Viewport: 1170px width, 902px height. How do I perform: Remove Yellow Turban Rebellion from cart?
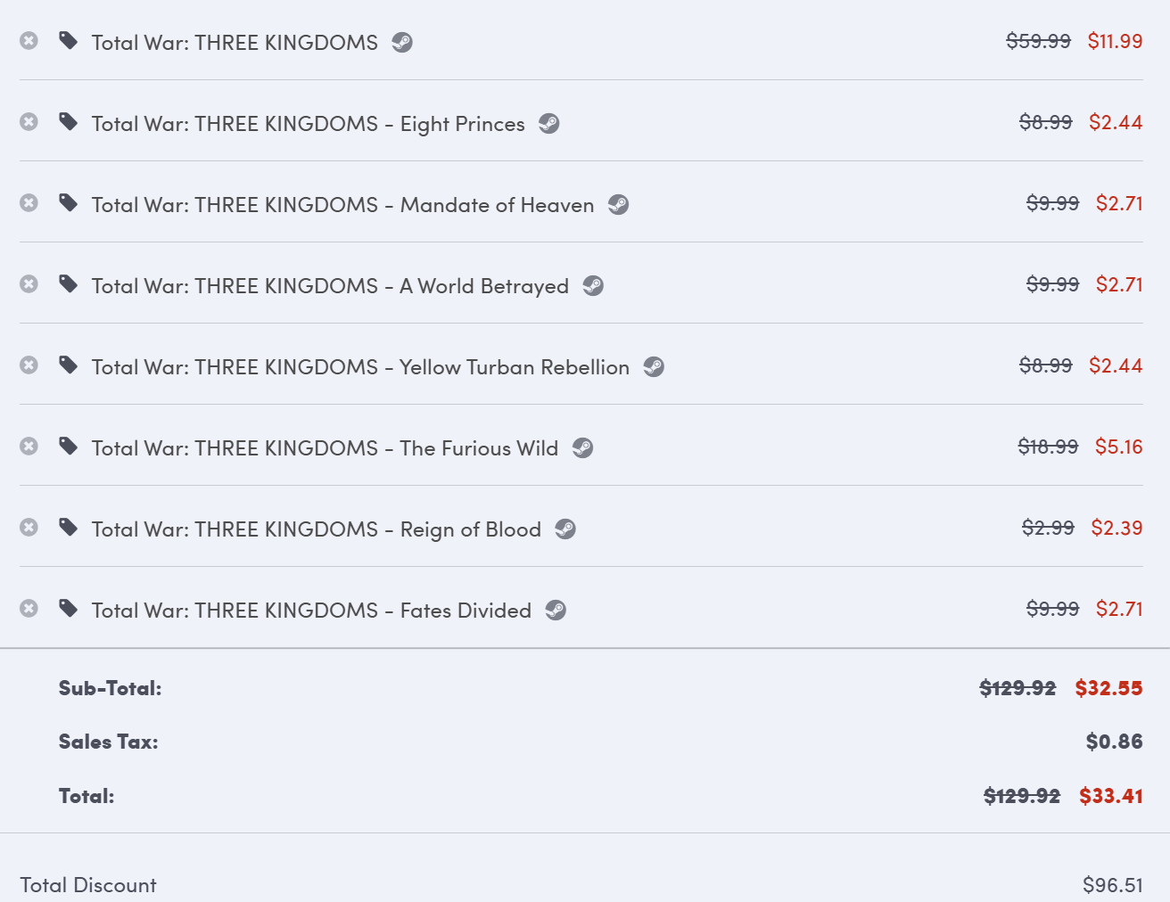(x=29, y=365)
